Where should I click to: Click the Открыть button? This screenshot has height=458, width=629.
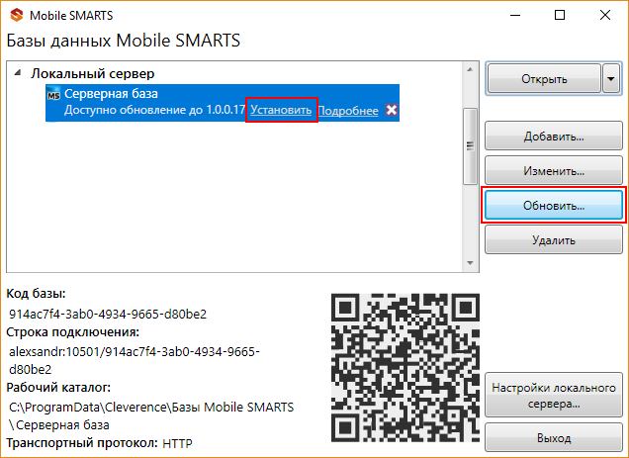point(544,79)
